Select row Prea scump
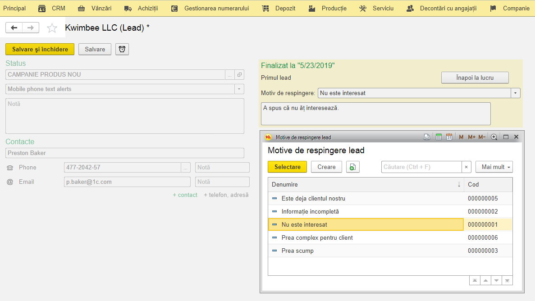 pos(390,251)
